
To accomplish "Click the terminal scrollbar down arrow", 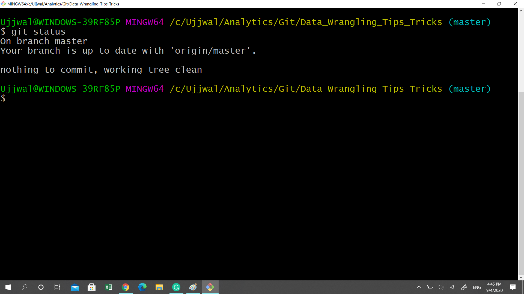I will [x=521, y=277].
